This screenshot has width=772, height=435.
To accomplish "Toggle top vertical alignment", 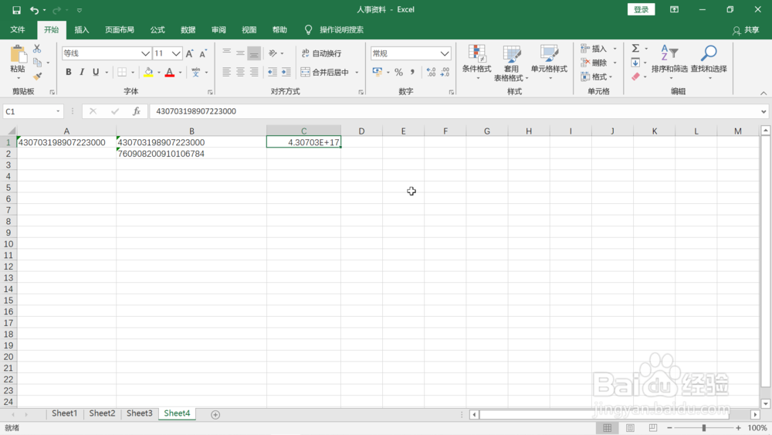I will point(226,53).
